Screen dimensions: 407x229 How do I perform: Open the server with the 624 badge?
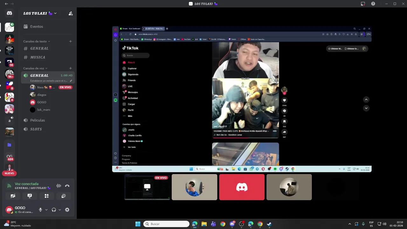[9, 157]
